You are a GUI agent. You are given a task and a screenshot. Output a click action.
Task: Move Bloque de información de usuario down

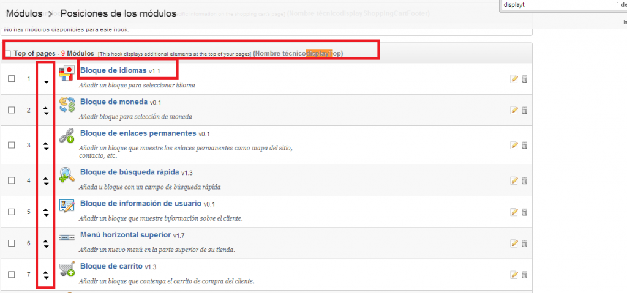(x=46, y=215)
